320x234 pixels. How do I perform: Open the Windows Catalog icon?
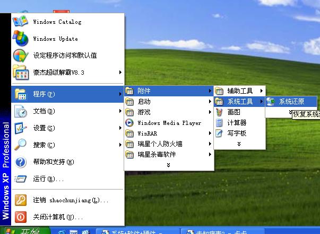point(20,21)
